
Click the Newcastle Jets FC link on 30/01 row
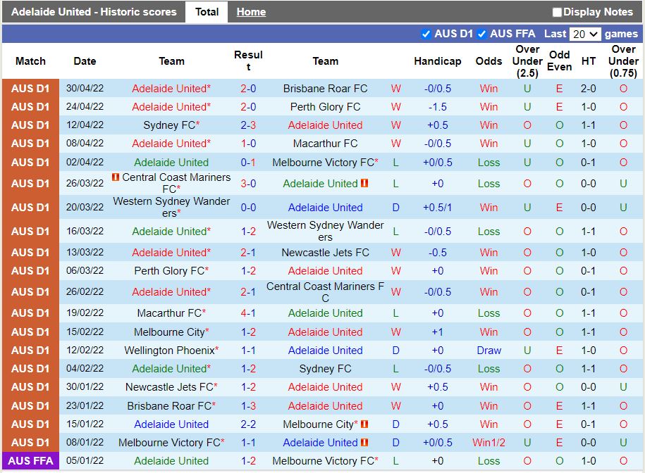click(x=168, y=387)
